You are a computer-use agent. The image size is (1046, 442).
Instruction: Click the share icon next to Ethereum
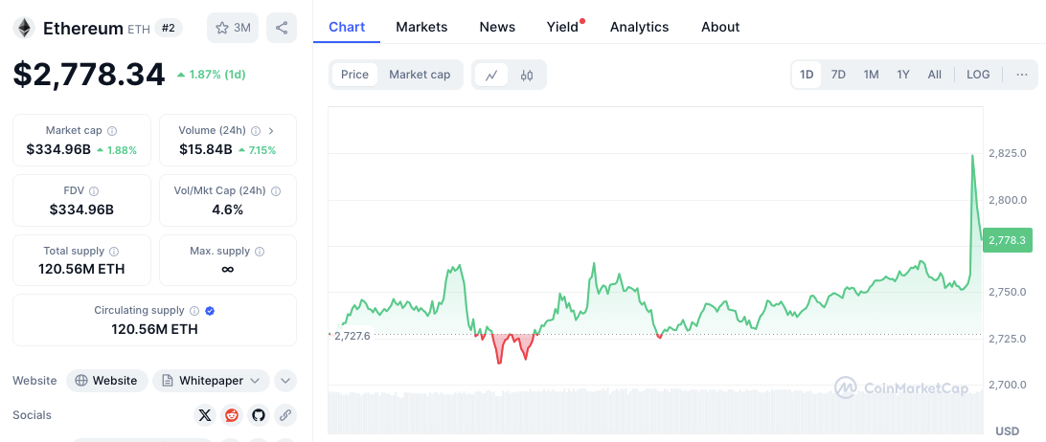coord(282,28)
